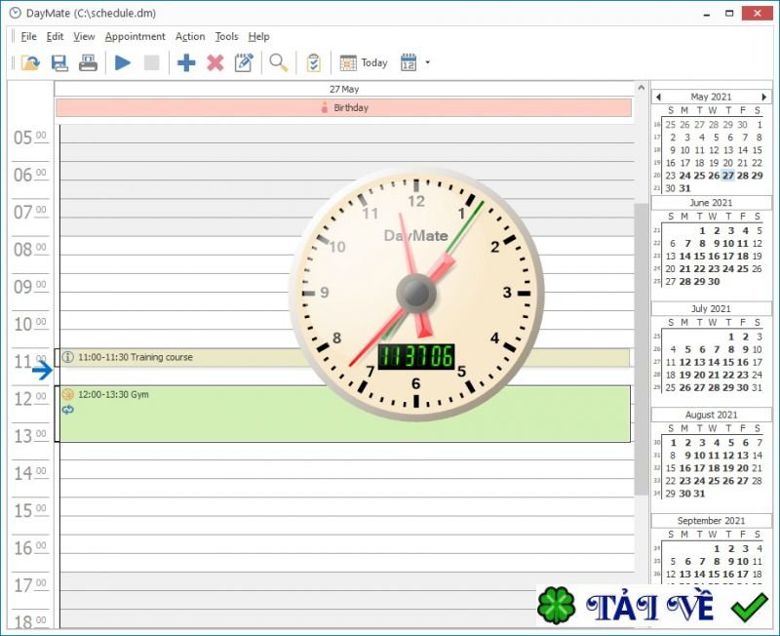The image size is (780, 636).
Task: Open search with the magnifying glass icon
Action: (278, 62)
